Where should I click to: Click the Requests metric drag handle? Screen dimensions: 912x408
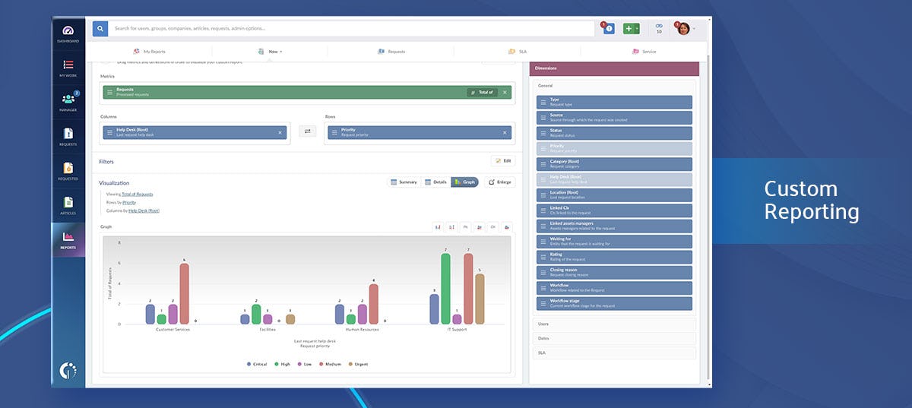[109, 92]
